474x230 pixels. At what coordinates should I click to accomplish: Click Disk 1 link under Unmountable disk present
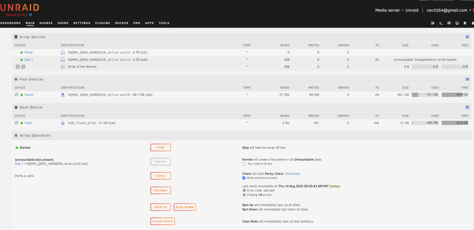(19, 164)
